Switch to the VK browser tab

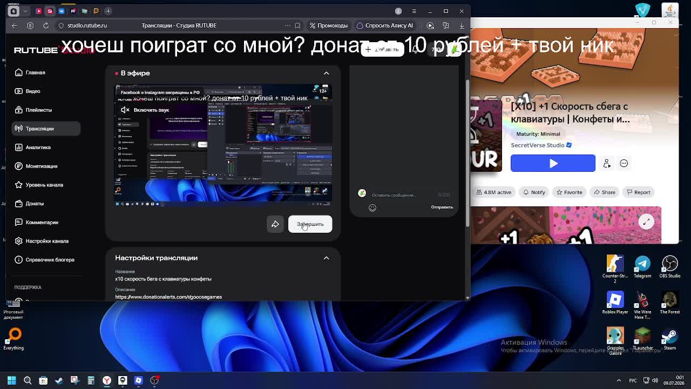point(62,11)
